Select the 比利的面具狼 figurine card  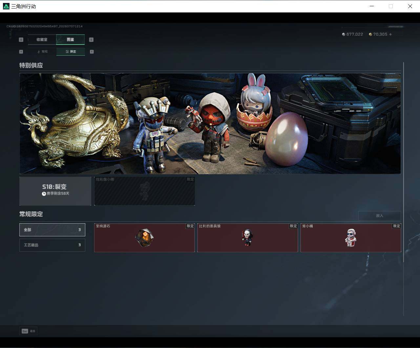[247, 238]
